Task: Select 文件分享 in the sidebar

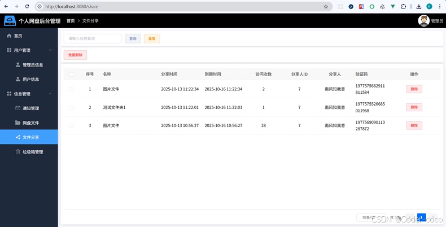Action: tap(29, 137)
